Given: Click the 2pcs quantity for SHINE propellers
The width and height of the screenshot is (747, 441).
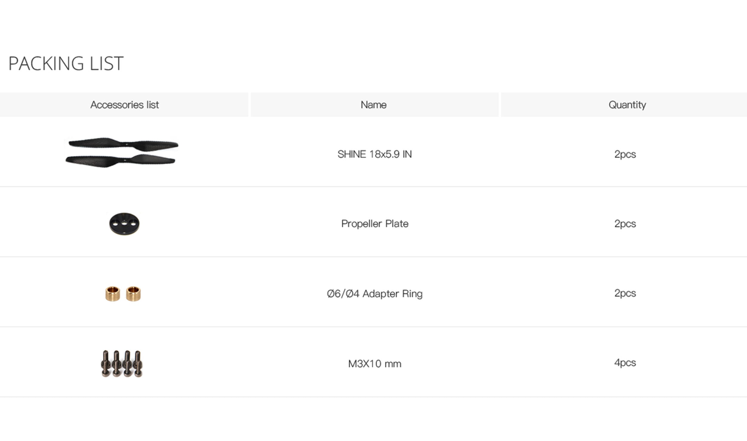Looking at the screenshot, I should (x=625, y=154).
